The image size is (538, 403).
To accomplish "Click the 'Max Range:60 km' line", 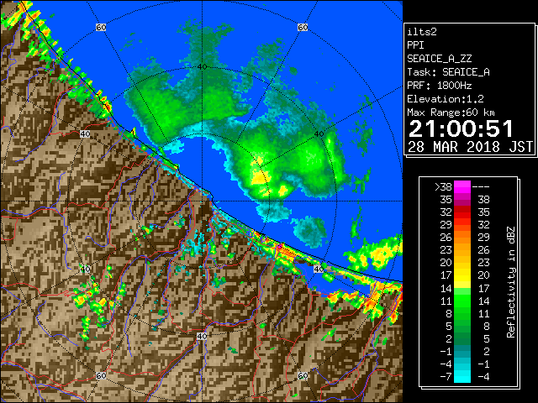I will (451, 113).
